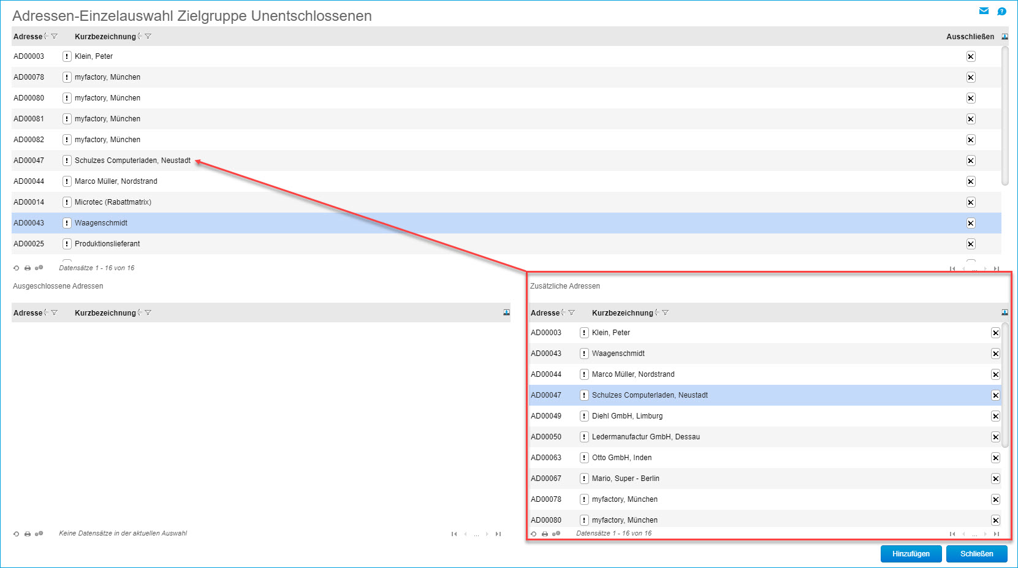Click the export icon beside Ausschließen header
Viewport: 1018px width, 568px height.
pyautogui.click(x=1005, y=37)
